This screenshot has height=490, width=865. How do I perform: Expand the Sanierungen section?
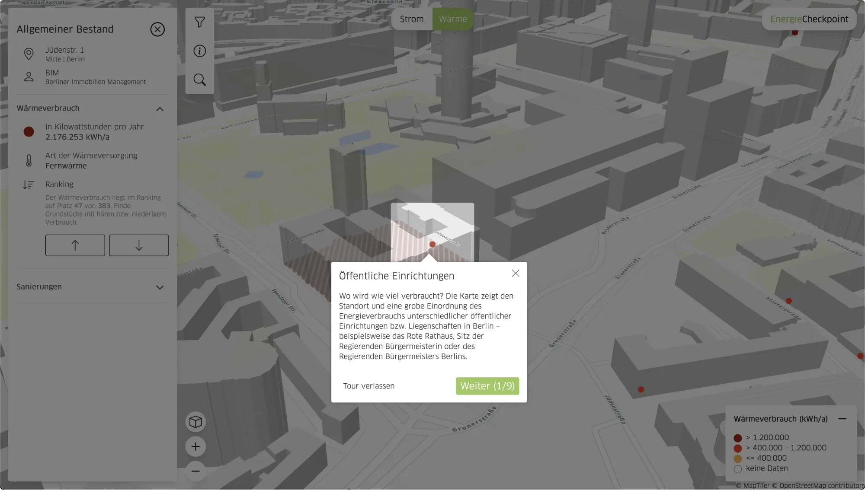tap(160, 287)
